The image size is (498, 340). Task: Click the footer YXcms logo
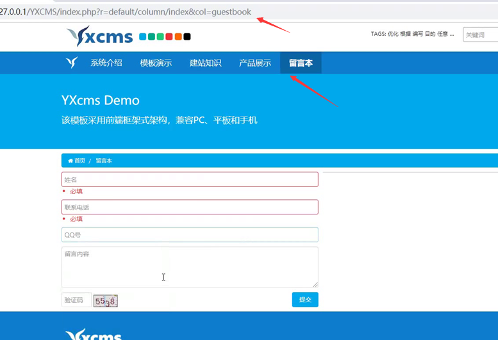pos(94,334)
